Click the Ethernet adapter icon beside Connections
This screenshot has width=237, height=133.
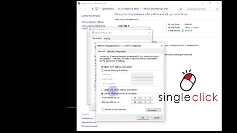pyautogui.click(x=183, y=31)
